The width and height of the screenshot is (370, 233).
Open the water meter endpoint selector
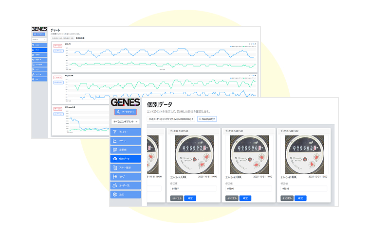(x=170, y=118)
